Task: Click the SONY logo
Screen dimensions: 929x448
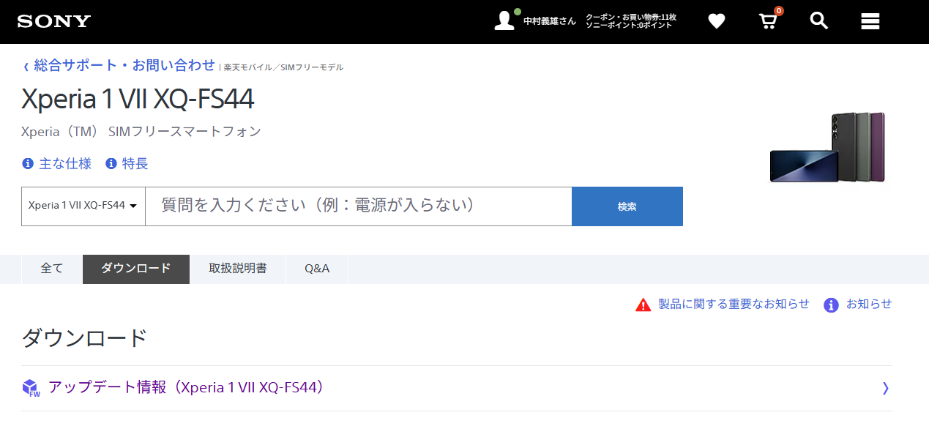Action: [x=54, y=21]
